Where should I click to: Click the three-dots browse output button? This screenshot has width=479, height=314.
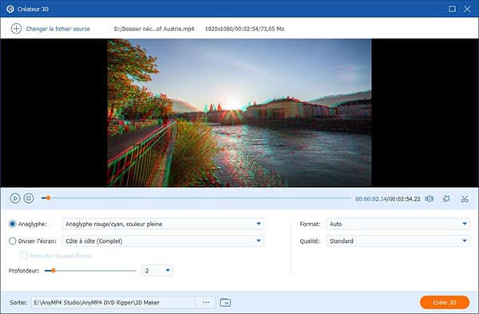click(x=206, y=302)
